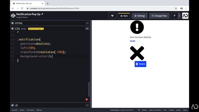Click the red error indicator in CSS editor
This screenshot has width=199, height=112.
point(87,100)
